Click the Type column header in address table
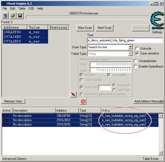This screenshot has height=162, width=165. tap(90, 111)
